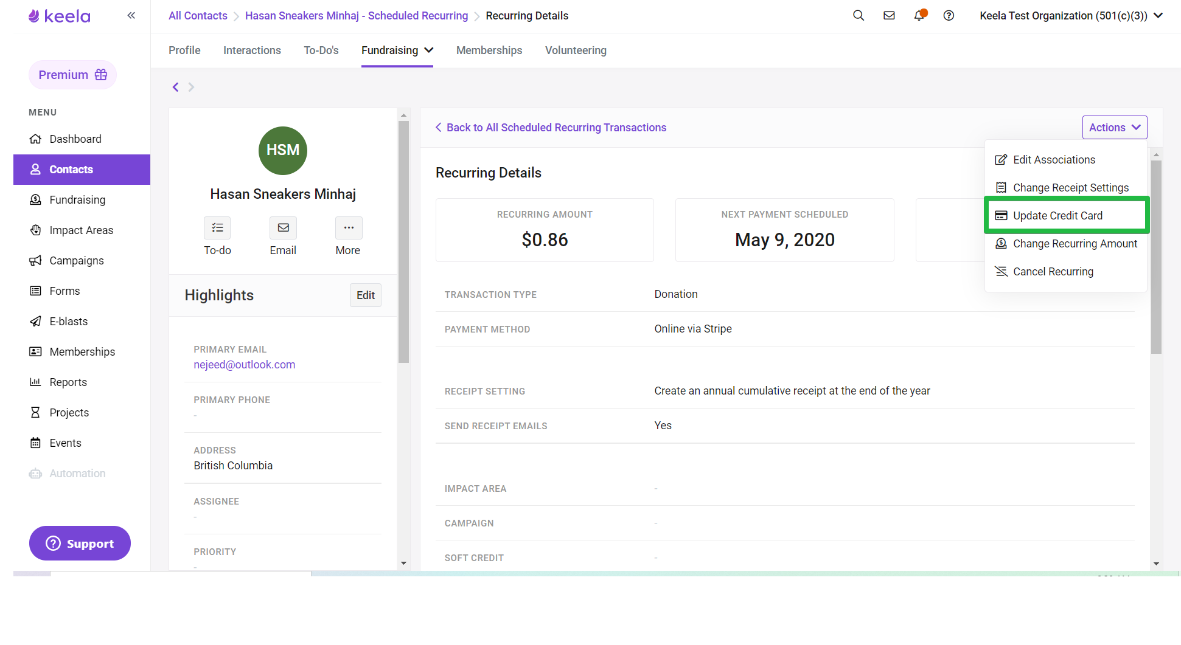Switch to the Profile tab

(x=184, y=50)
